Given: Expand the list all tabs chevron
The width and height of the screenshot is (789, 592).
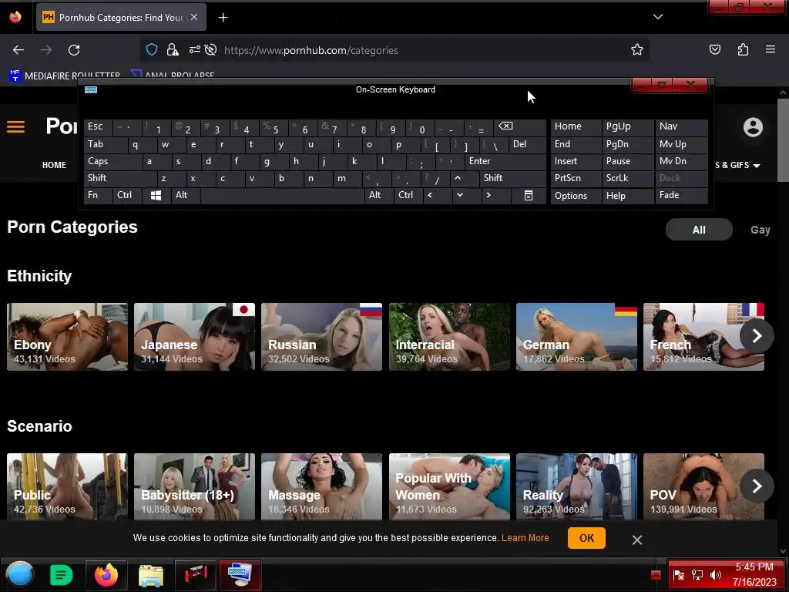Looking at the screenshot, I should pos(658,17).
